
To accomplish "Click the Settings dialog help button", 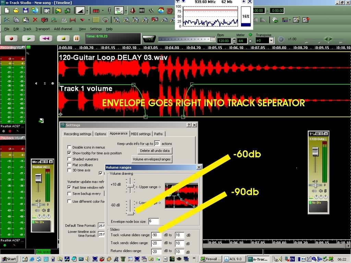I will point(189,125).
